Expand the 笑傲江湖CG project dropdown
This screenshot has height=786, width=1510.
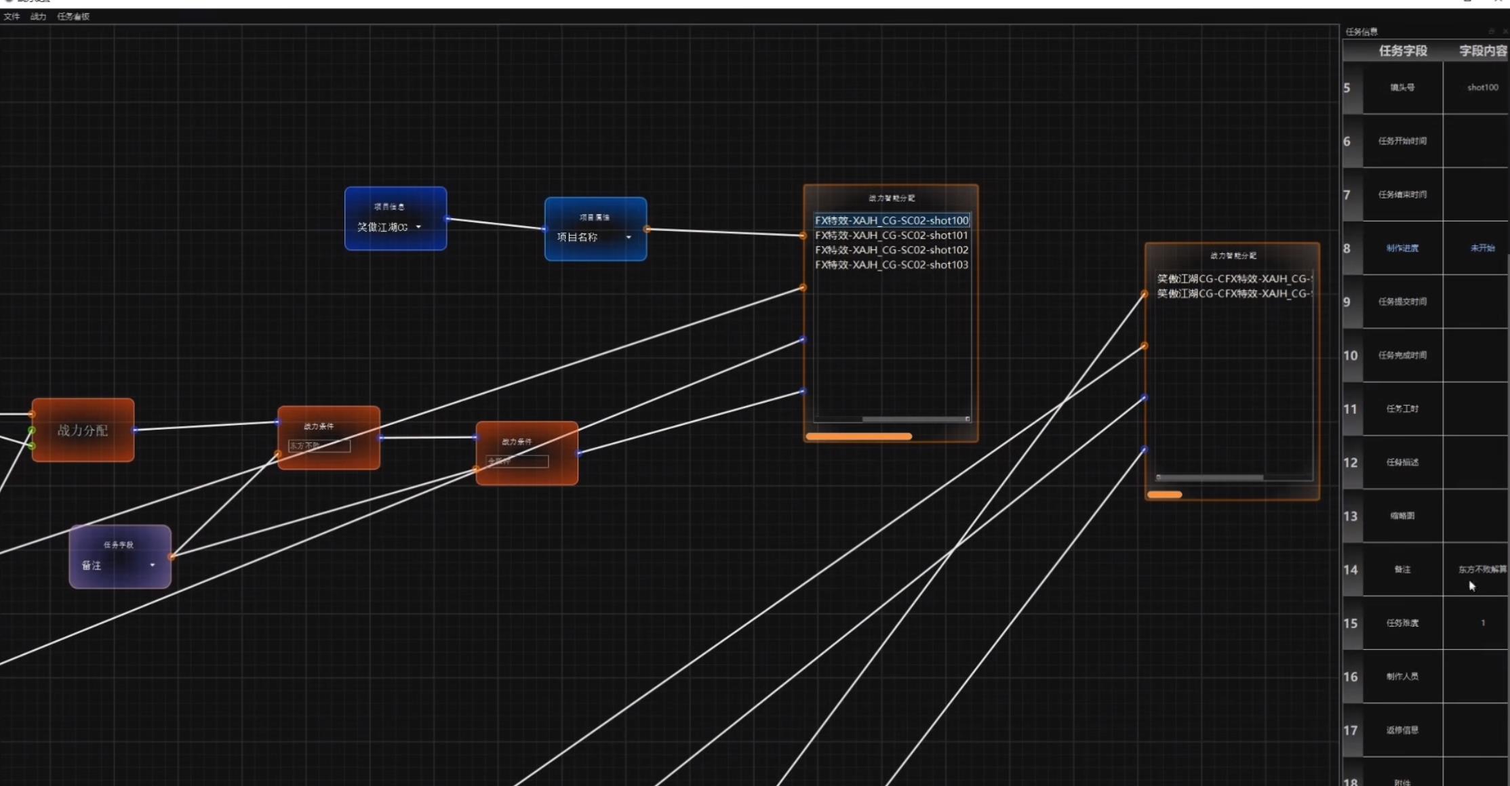418,227
